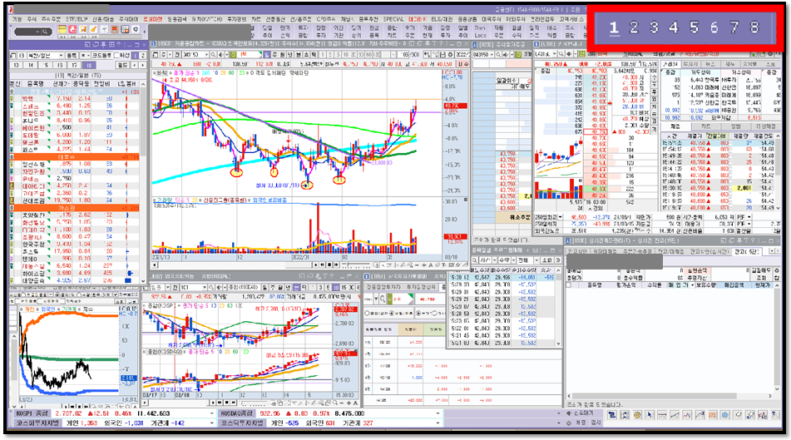Toggle the 기관계 series checkbox in investor chart
This screenshot has width=791, height=440.
coord(58,309)
